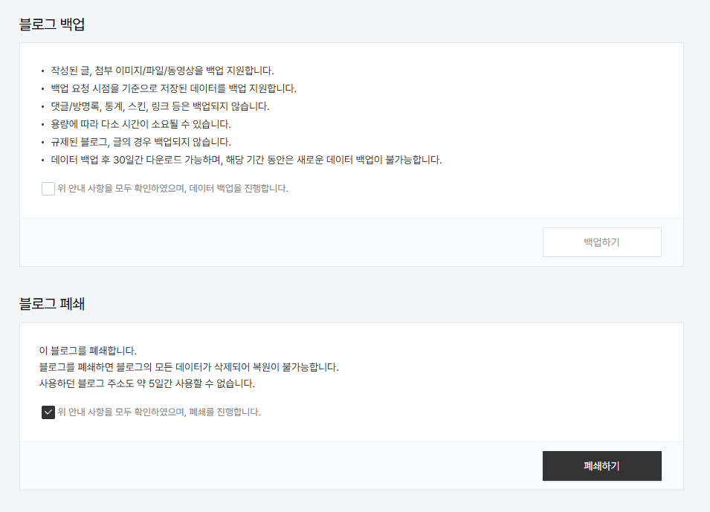Click label '위 안내 사항을 모두 확인하였으며, 데이터 백업을 진행합니다.'
This screenshot has width=710, height=512.
pyautogui.click(x=173, y=188)
